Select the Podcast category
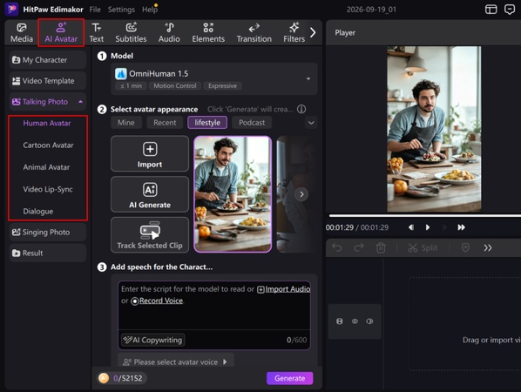 click(252, 123)
